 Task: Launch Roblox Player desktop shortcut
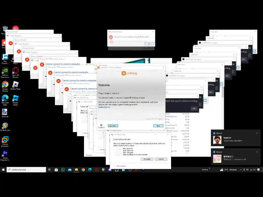[x=15, y=85]
